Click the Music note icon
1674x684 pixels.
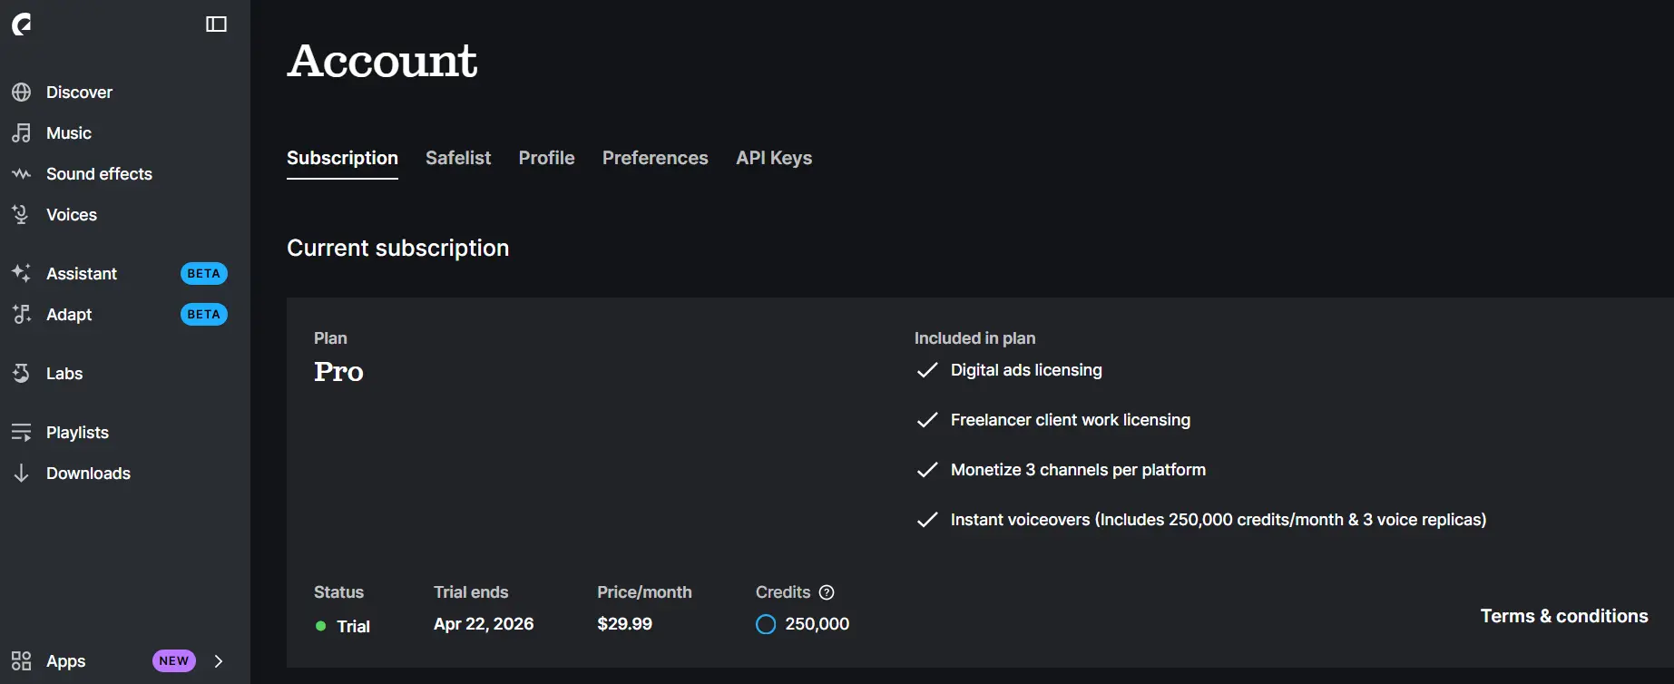coord(22,133)
